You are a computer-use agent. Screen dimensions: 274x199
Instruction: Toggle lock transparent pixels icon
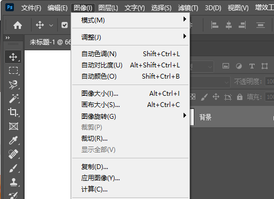click(193, 97)
